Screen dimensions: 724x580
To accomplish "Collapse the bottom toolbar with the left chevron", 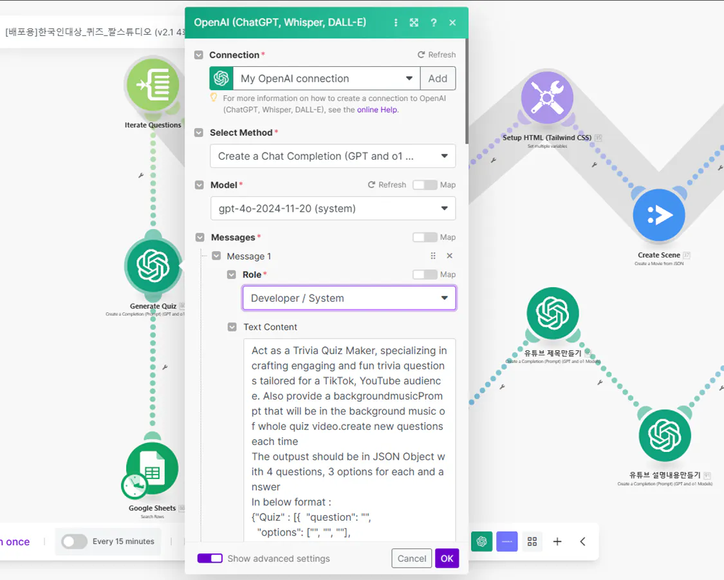I will pyautogui.click(x=582, y=541).
